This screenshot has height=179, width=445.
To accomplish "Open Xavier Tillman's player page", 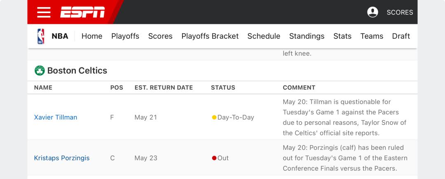I will (56, 117).
